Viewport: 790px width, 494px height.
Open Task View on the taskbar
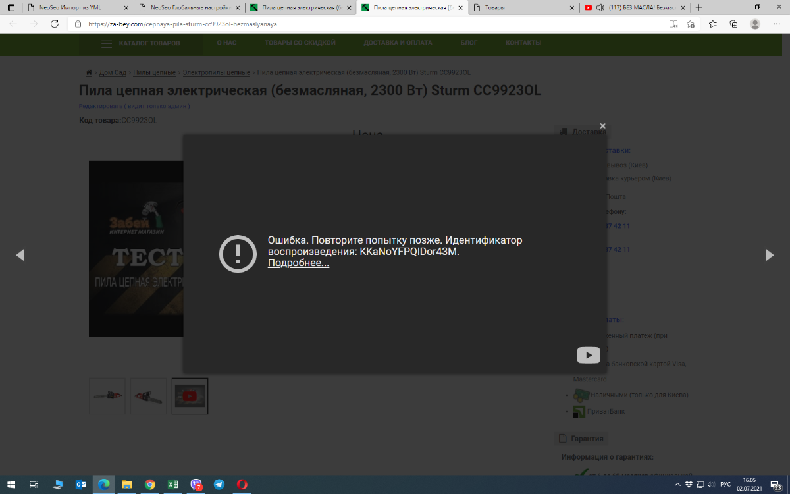[34, 484]
